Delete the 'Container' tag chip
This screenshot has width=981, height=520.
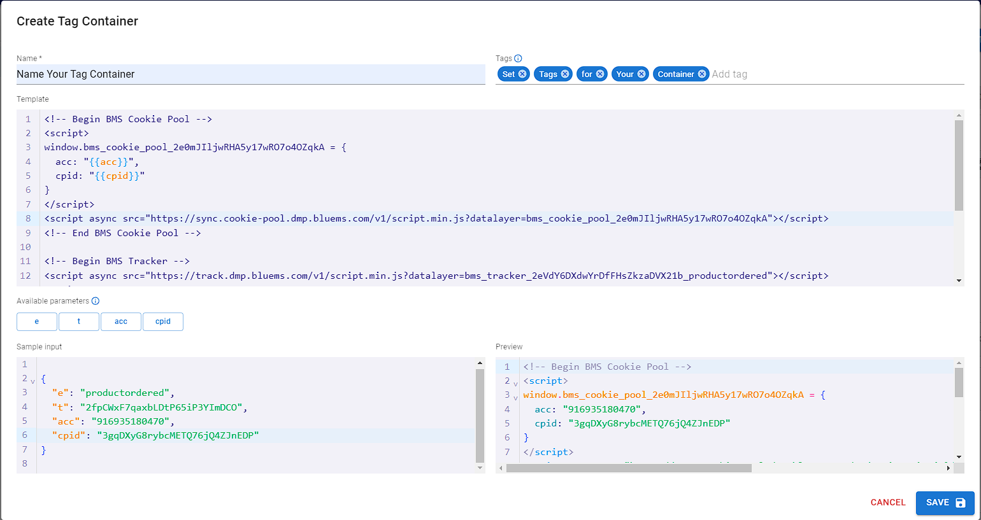click(x=702, y=74)
